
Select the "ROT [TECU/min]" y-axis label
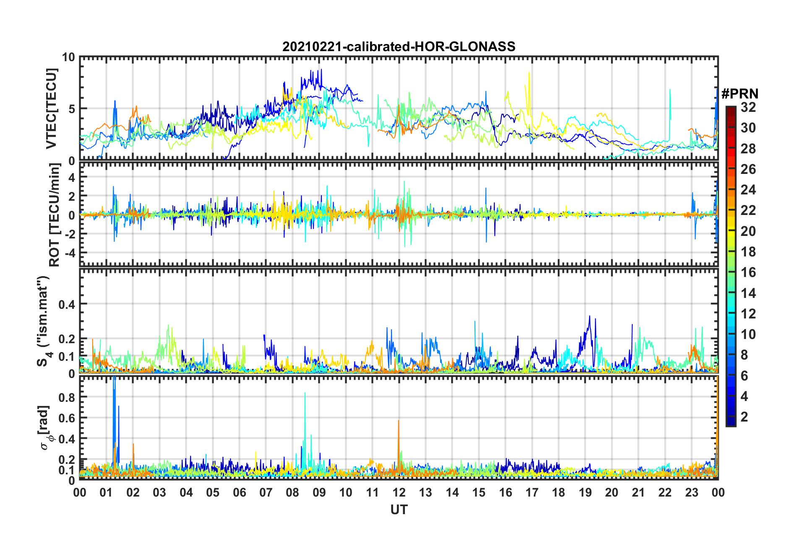click(x=55, y=215)
